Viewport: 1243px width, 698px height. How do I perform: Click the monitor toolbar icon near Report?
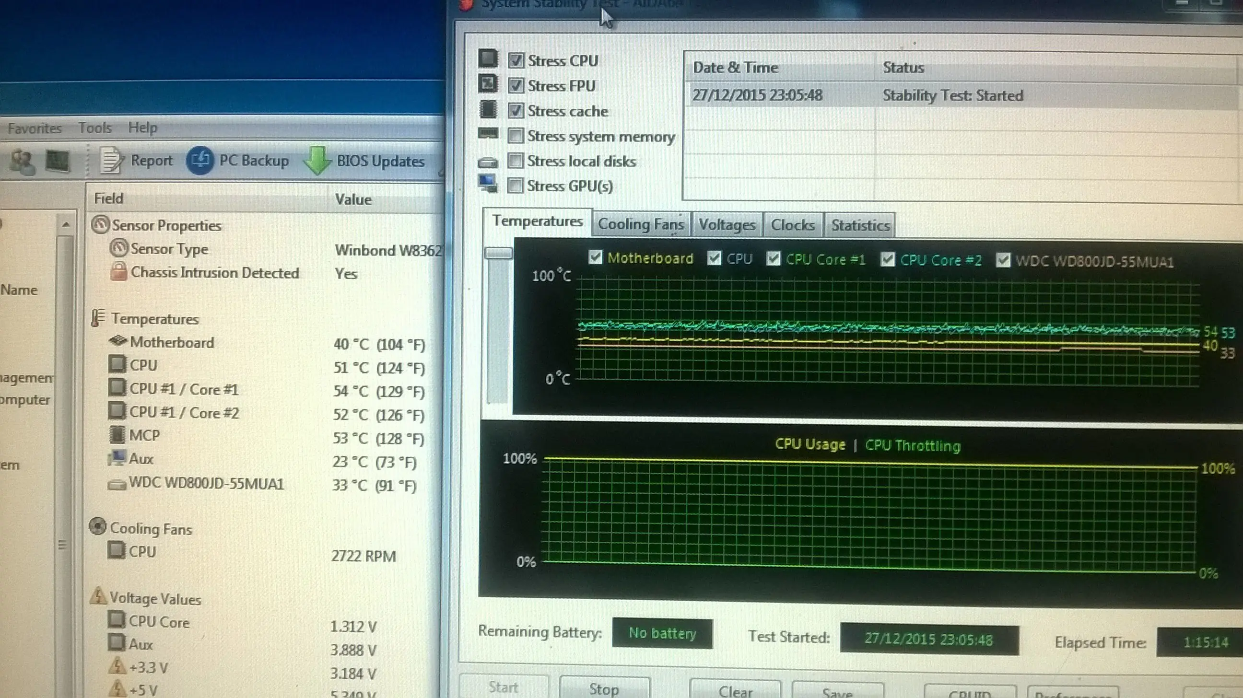point(58,161)
